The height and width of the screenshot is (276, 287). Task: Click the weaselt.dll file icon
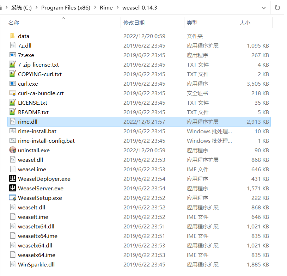[12, 207]
